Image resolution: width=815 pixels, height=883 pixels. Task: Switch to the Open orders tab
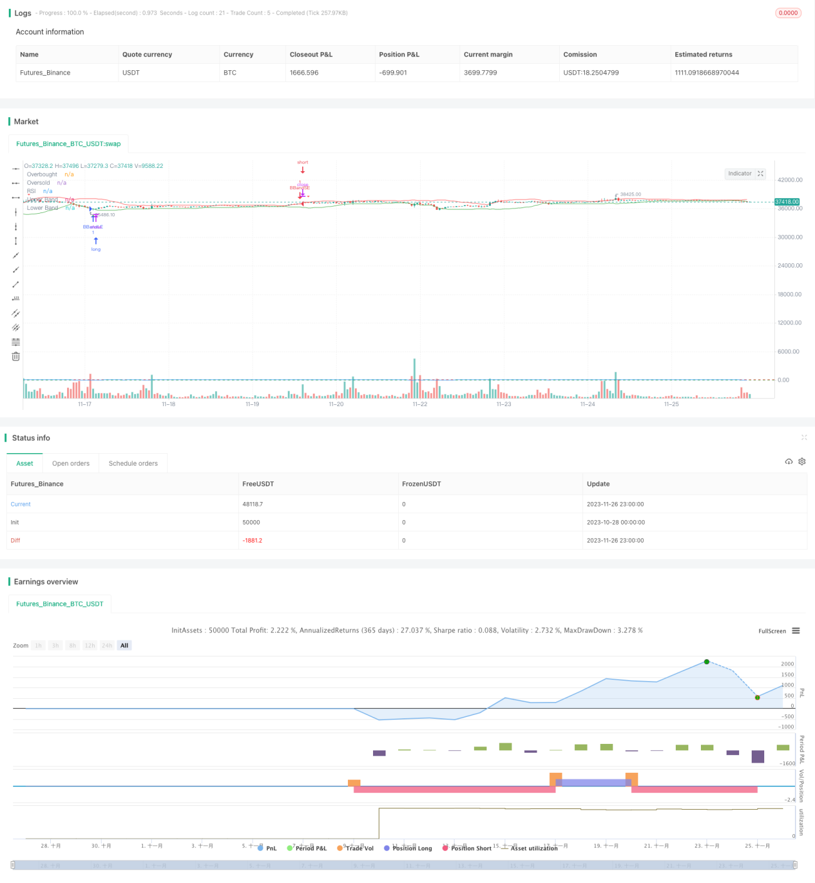click(x=71, y=463)
